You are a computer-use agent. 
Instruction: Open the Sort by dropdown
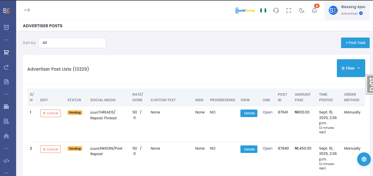coord(72,43)
